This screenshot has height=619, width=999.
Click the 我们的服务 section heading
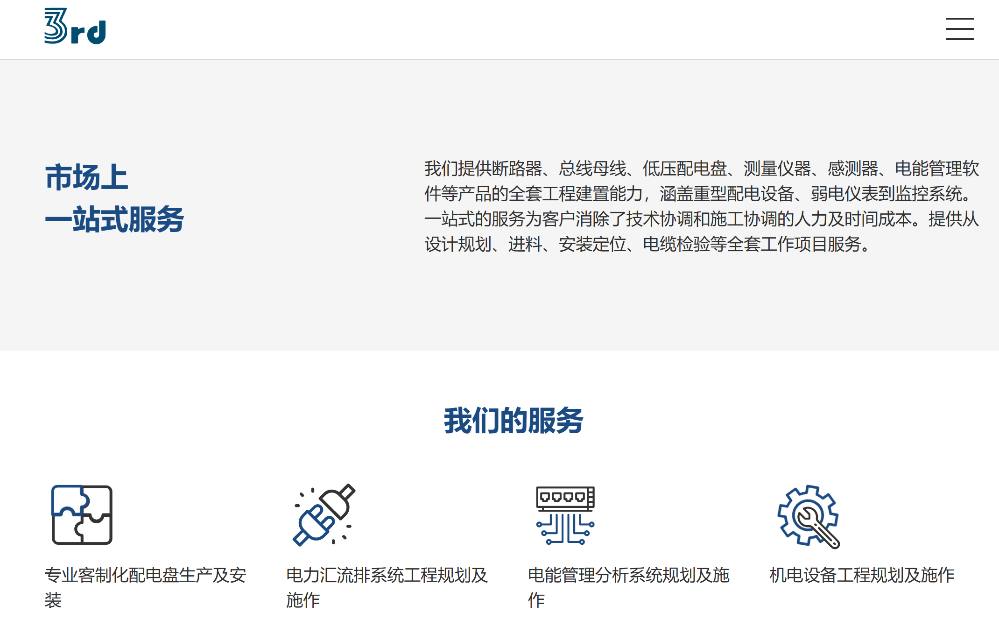coord(513,421)
